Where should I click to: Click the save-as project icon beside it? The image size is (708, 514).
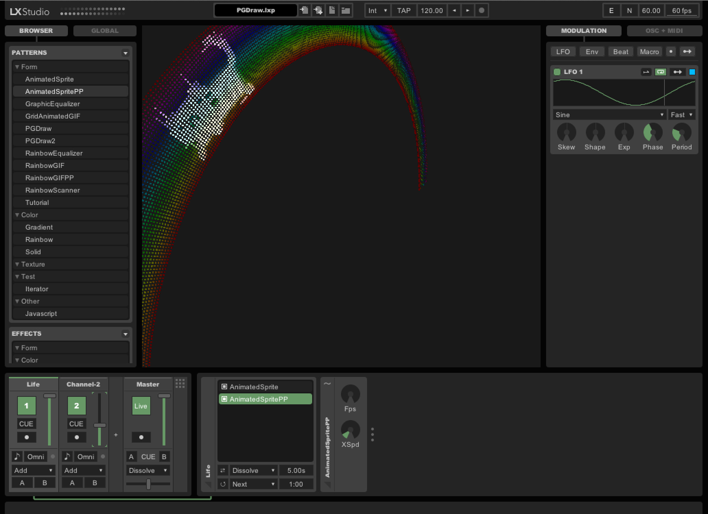tap(318, 10)
